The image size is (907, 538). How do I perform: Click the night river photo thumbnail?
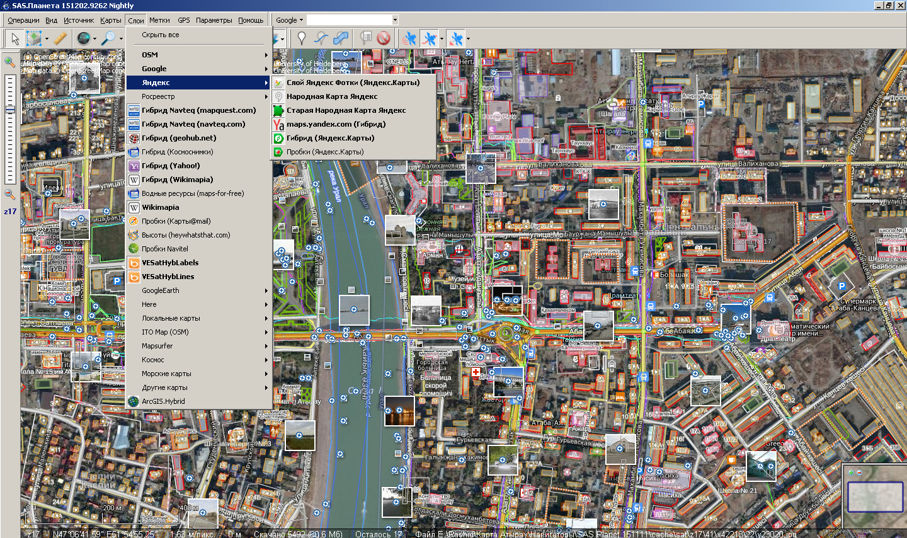pyautogui.click(x=399, y=411)
